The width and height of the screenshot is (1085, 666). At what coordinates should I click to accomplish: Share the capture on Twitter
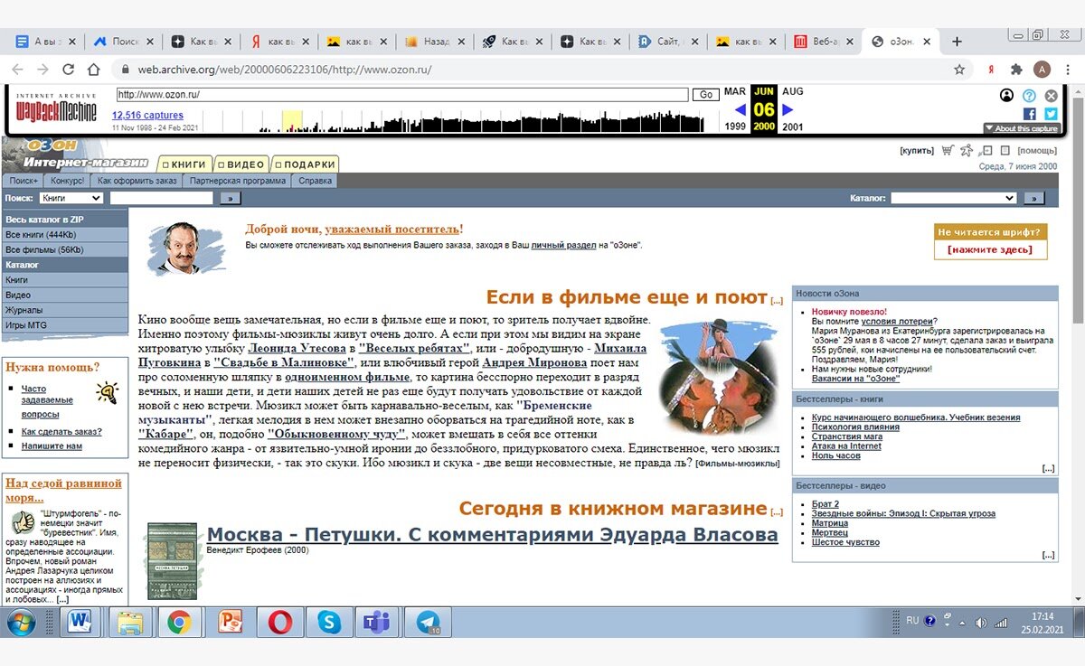(x=1051, y=113)
